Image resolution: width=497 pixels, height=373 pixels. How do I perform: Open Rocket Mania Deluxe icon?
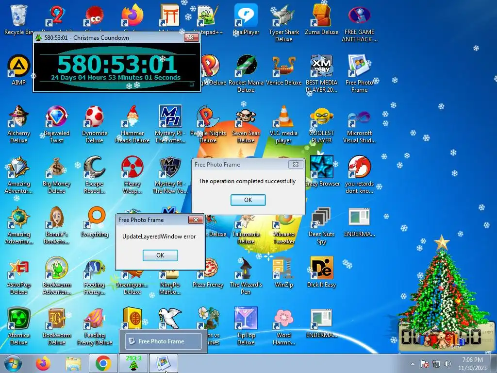(x=246, y=74)
